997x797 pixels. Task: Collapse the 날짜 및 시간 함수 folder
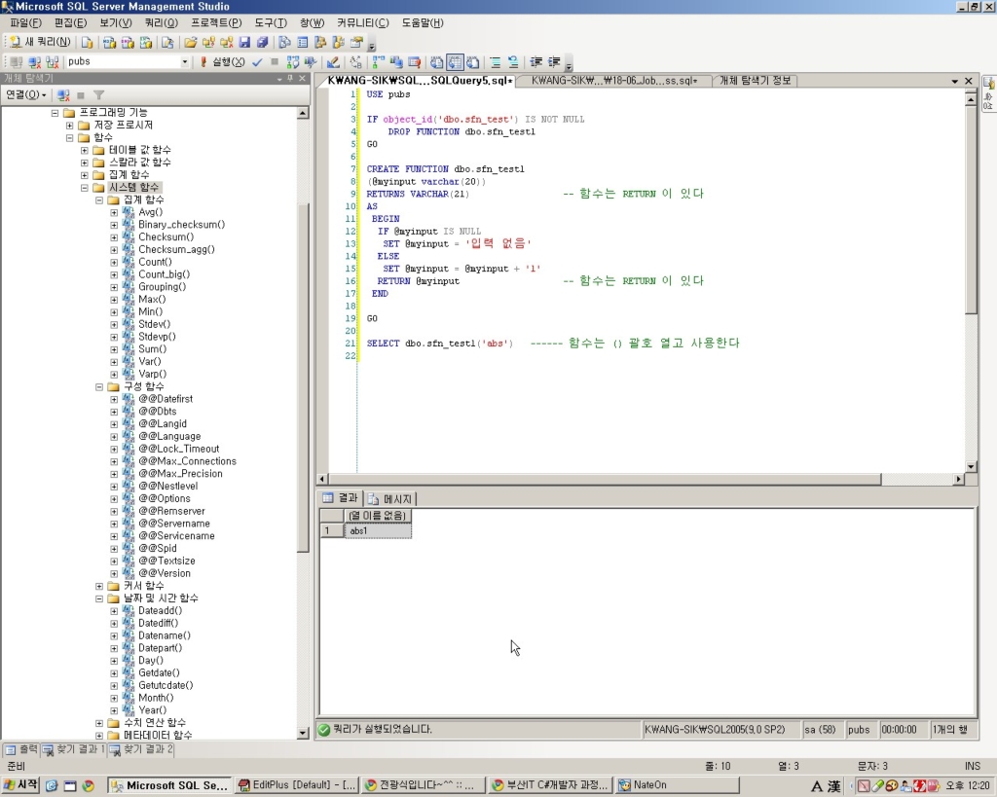(99, 598)
